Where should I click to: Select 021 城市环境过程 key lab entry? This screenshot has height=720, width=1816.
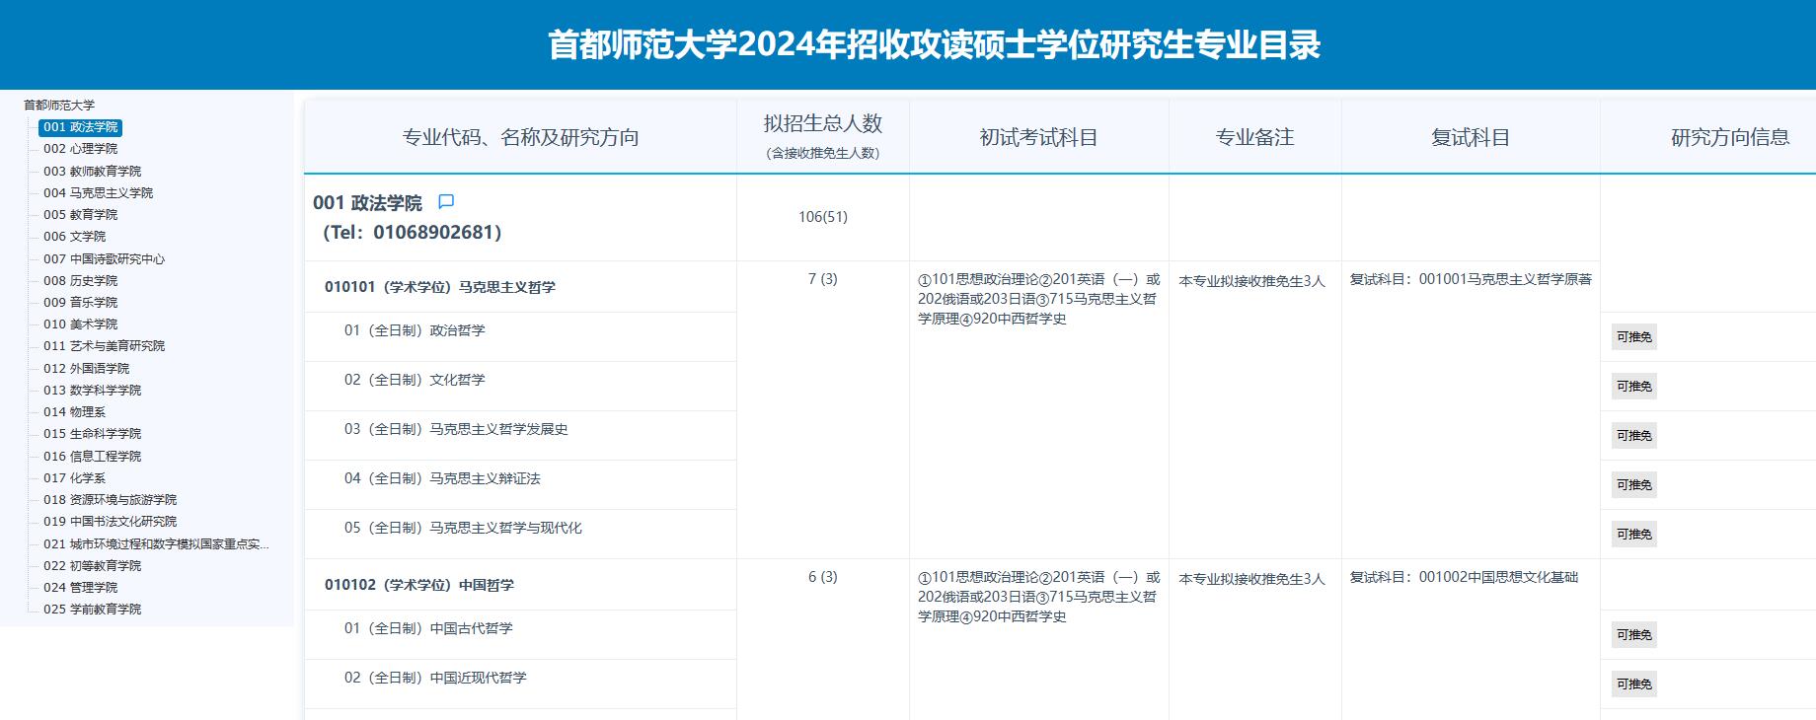point(155,544)
